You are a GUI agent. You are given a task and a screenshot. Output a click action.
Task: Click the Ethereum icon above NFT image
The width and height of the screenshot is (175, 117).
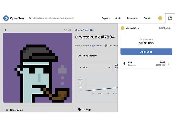pos(5,30)
